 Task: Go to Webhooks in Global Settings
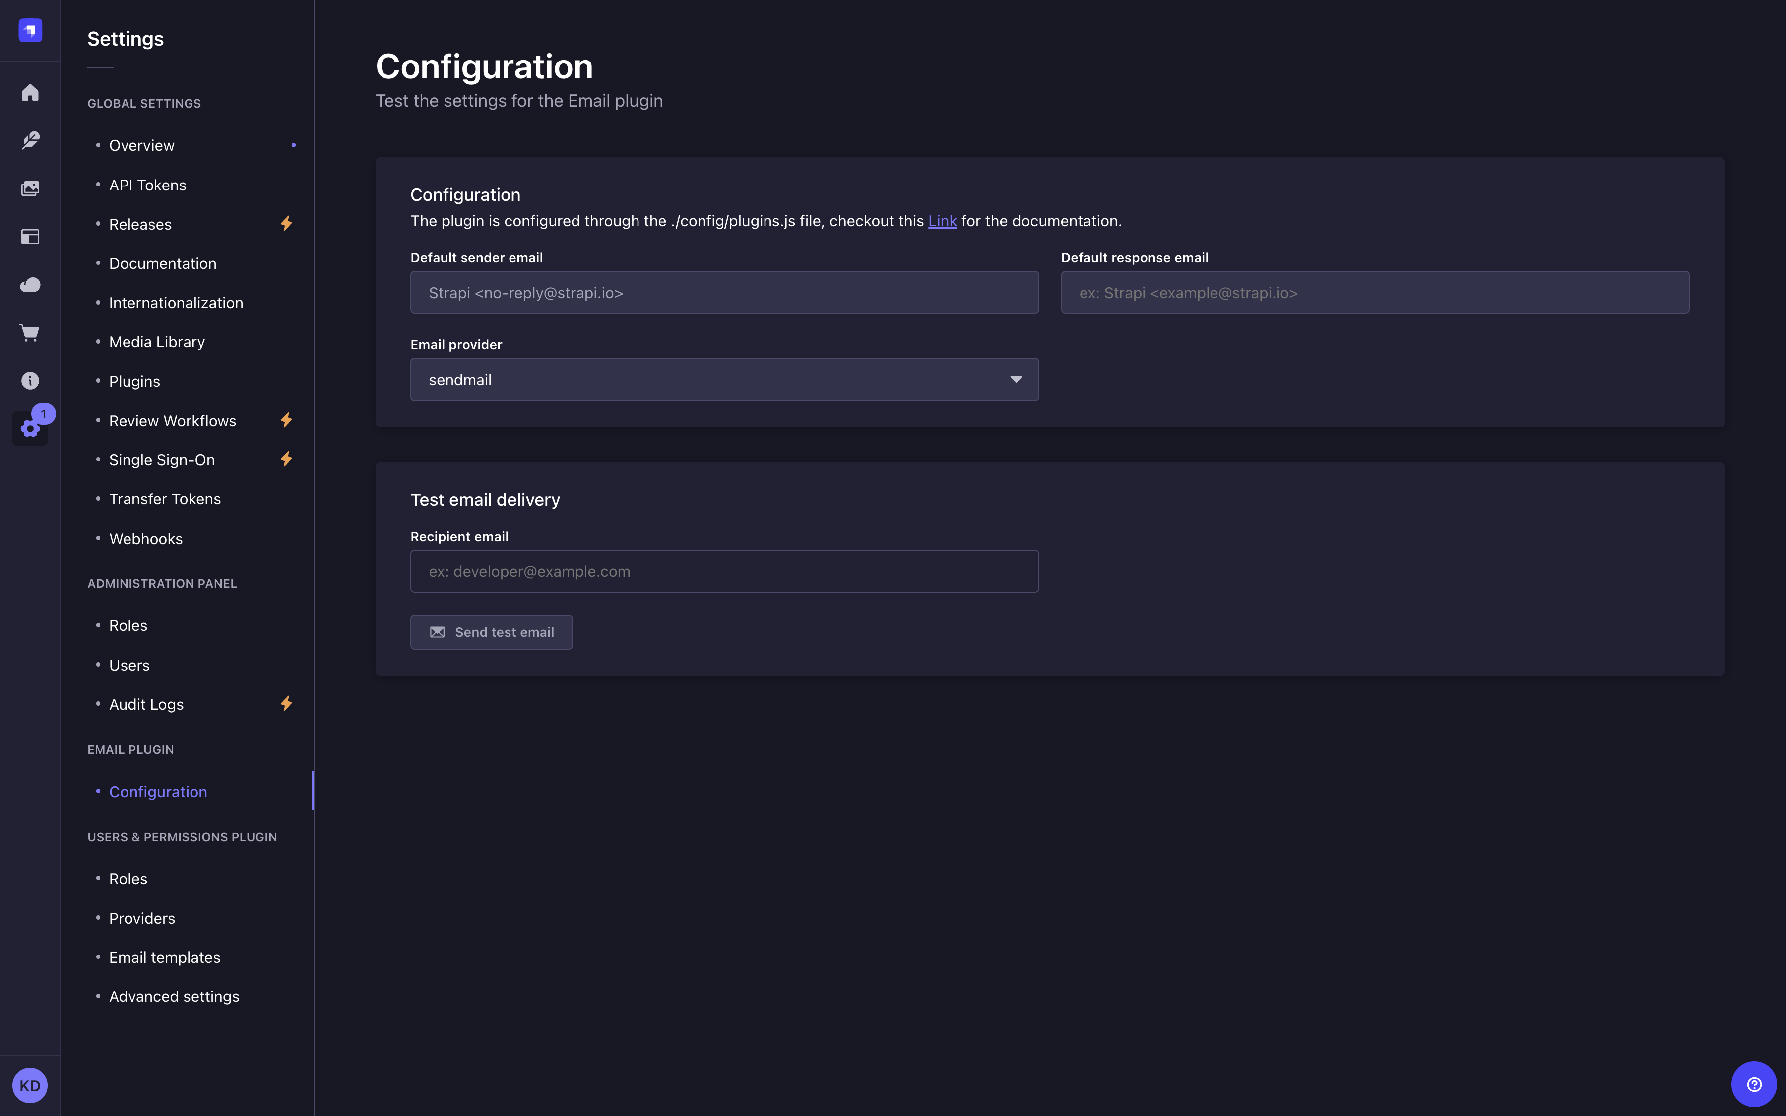[x=145, y=538]
